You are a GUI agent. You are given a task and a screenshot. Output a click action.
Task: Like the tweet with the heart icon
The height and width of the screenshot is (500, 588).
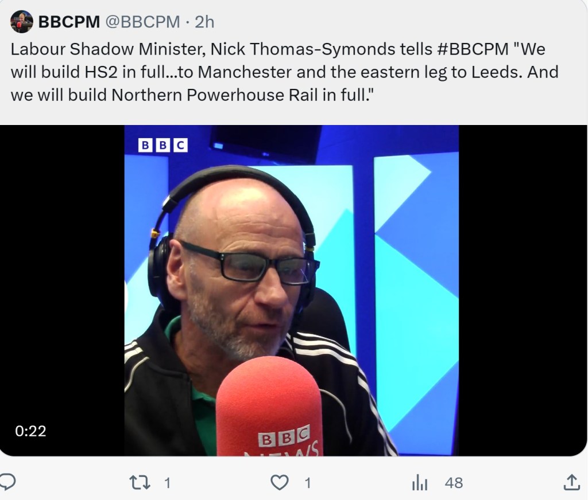pos(280,482)
